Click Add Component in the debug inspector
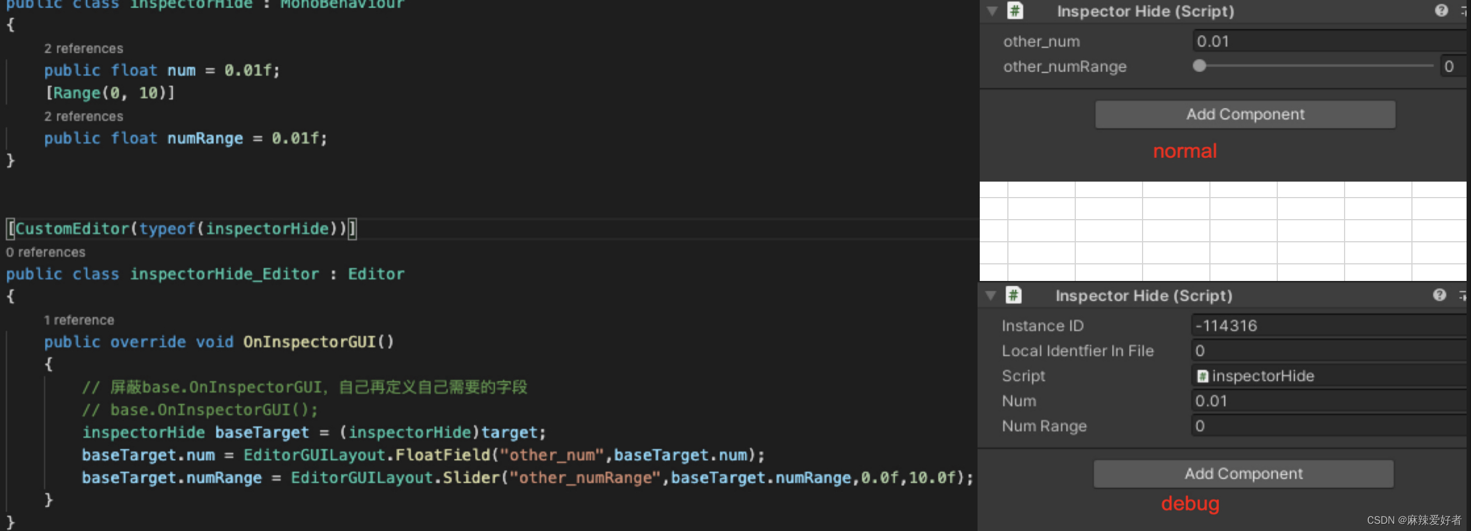 (x=1243, y=474)
